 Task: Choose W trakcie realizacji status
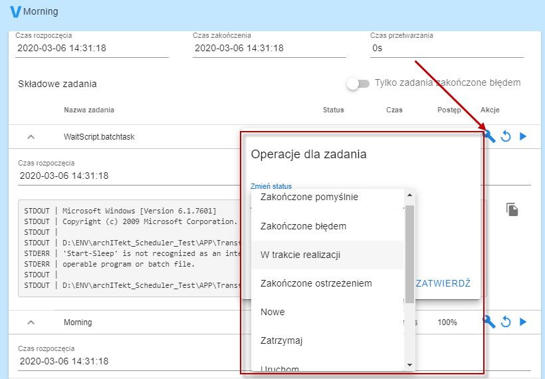click(327, 255)
